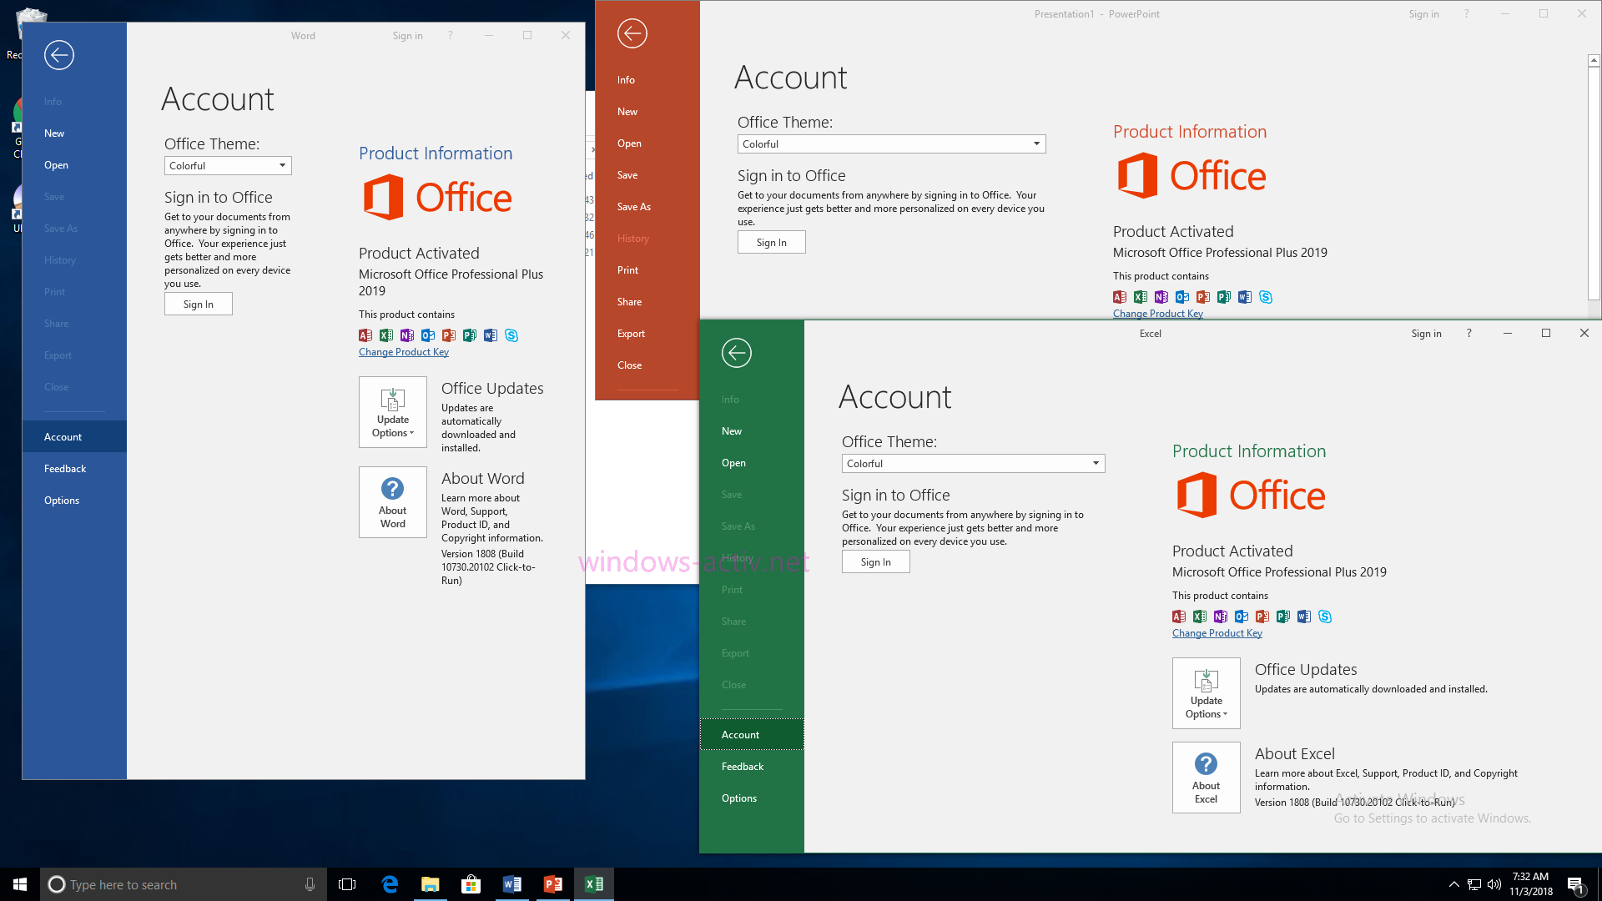Click Update Options in Word panel
1602x901 pixels.
[x=391, y=411]
